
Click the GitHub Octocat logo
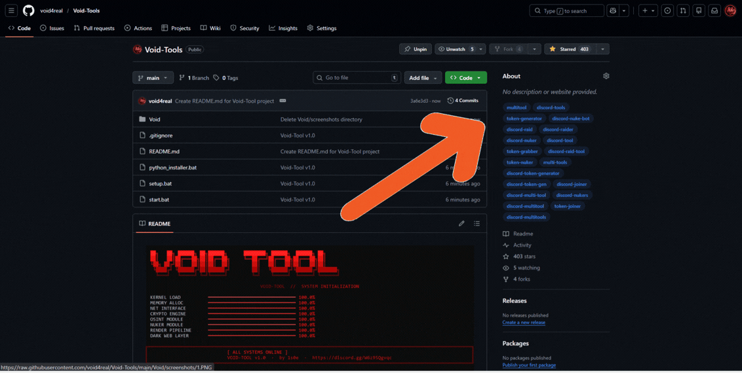coord(28,10)
